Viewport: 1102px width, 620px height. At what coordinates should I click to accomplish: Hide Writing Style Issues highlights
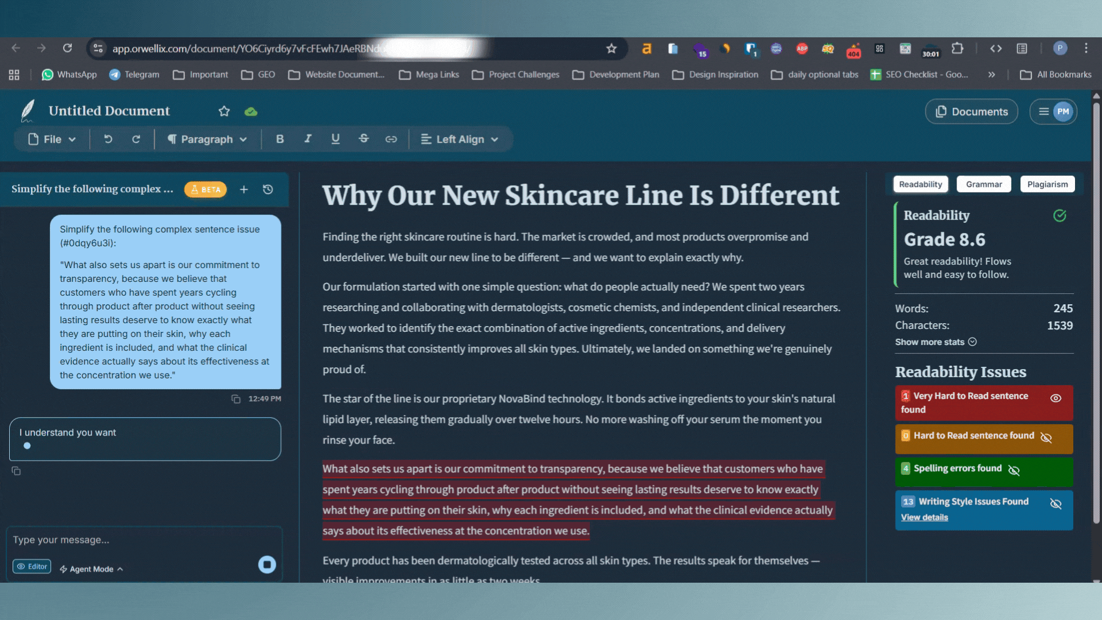1057,503
